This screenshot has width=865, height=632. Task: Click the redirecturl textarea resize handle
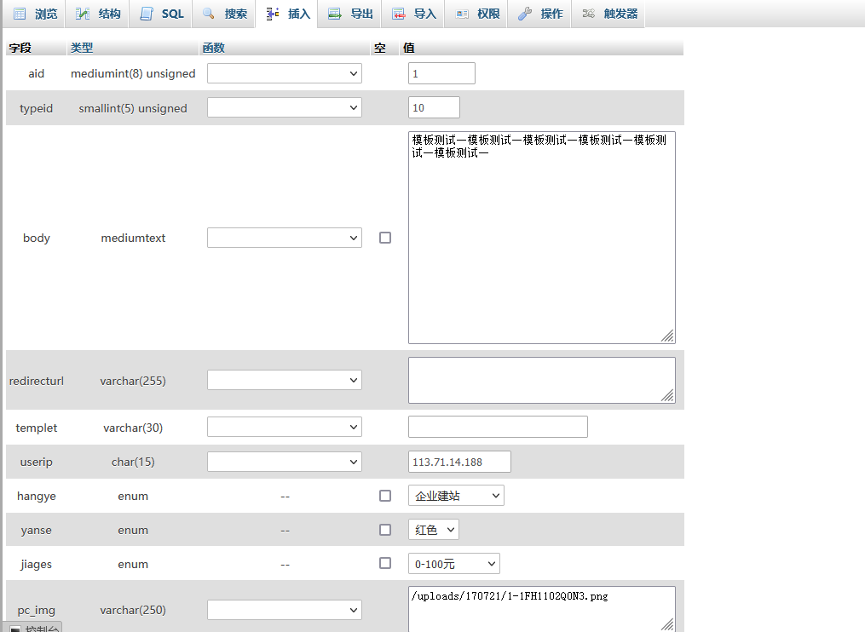coord(667,395)
